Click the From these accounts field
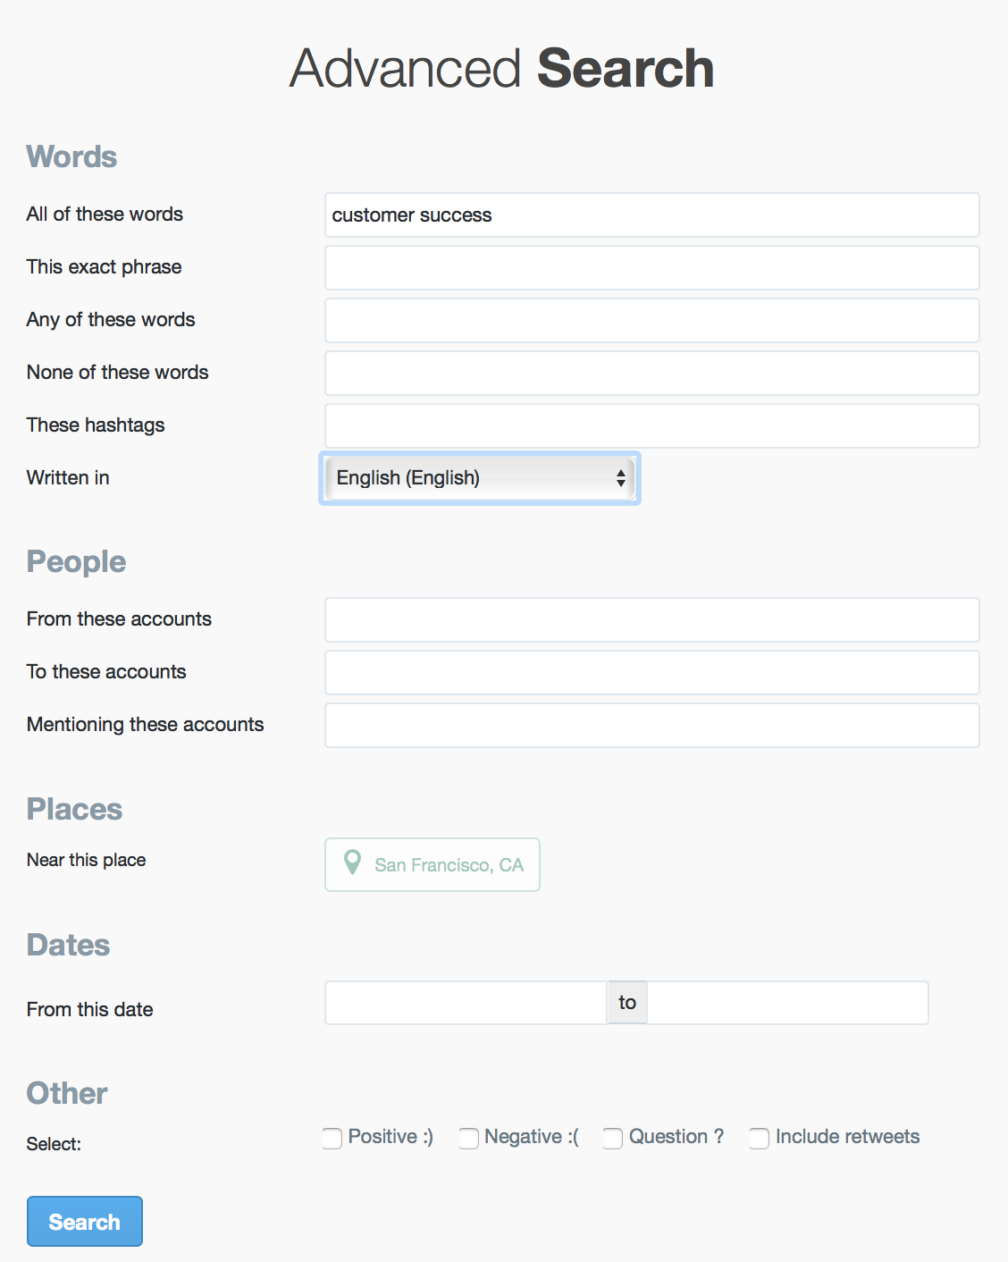The height and width of the screenshot is (1262, 1008). pyautogui.click(x=652, y=619)
